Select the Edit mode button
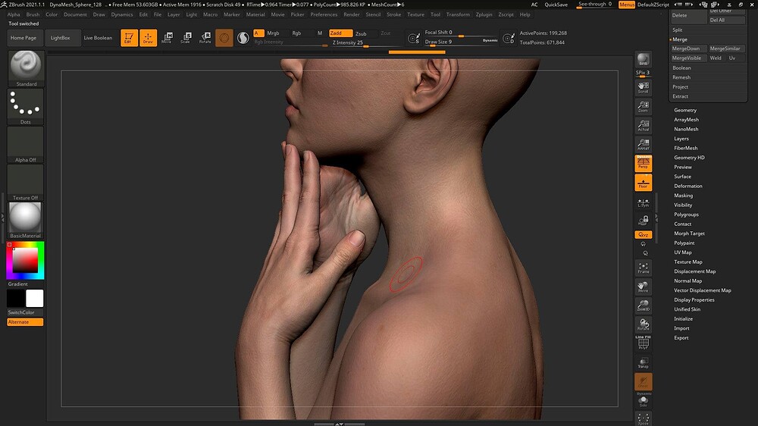 [129, 38]
